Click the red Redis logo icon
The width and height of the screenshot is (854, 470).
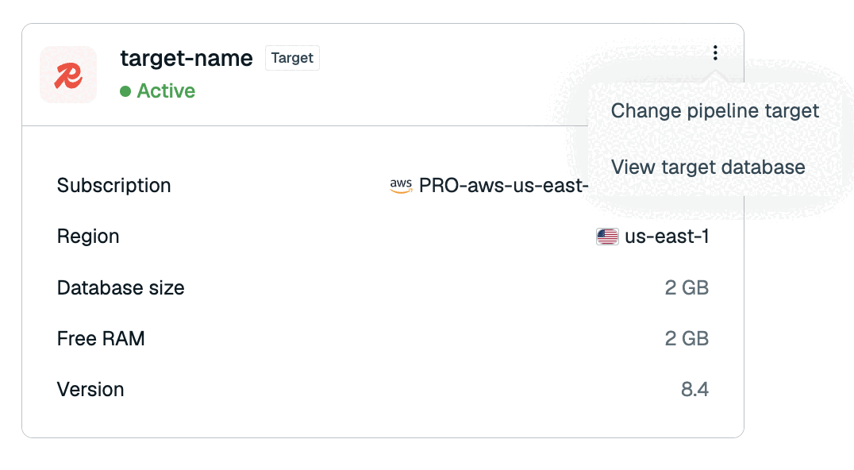(x=68, y=75)
